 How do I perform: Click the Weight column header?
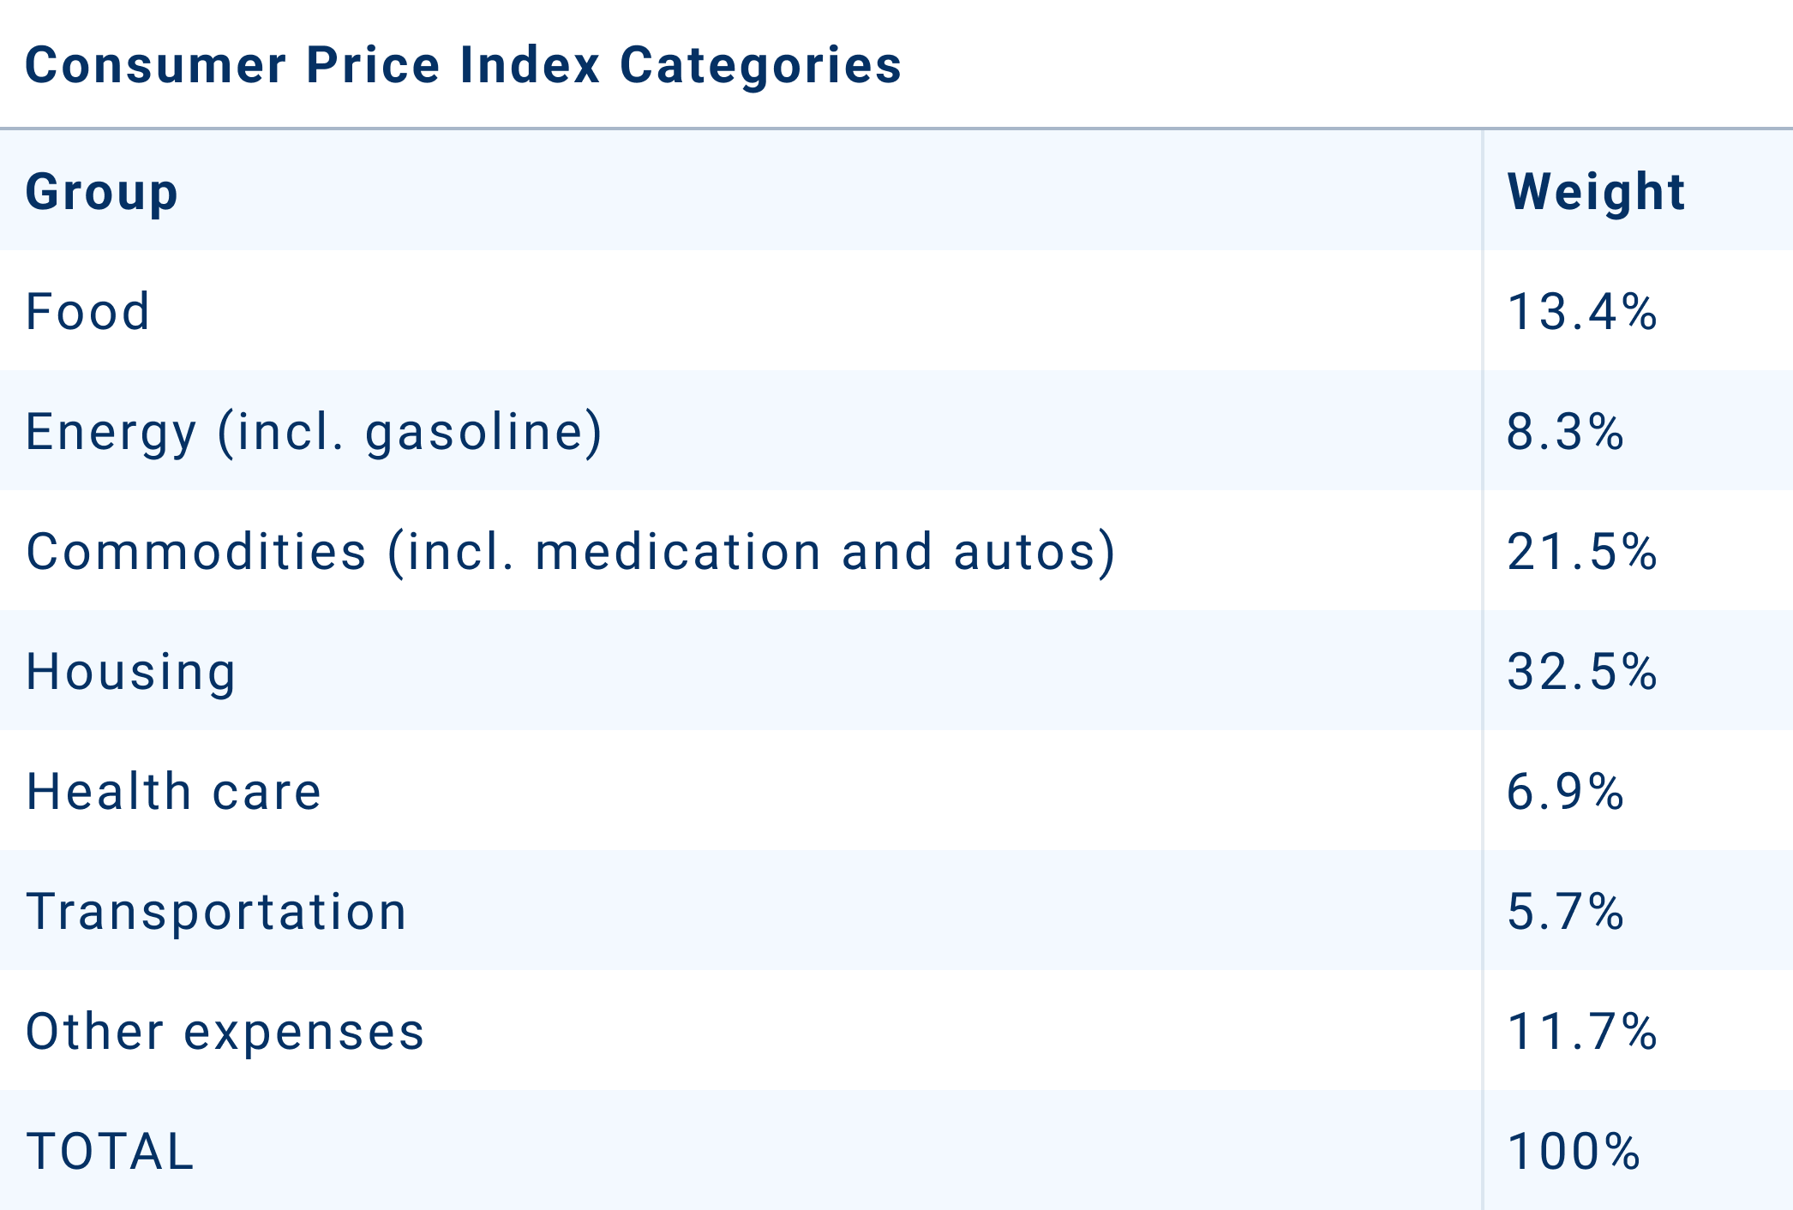[x=1596, y=192]
